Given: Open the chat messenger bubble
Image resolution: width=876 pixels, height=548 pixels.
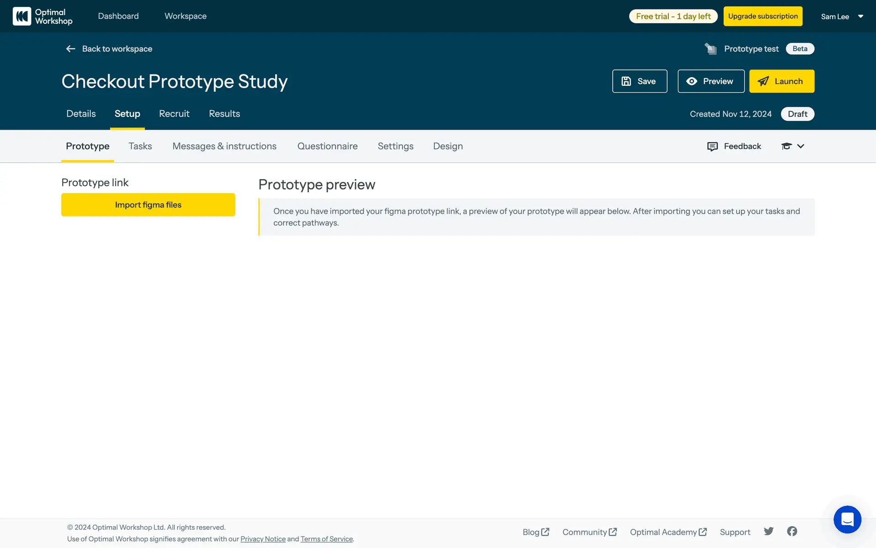Looking at the screenshot, I should (x=847, y=519).
